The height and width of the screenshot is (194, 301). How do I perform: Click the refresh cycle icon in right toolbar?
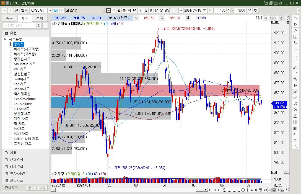point(295,18)
